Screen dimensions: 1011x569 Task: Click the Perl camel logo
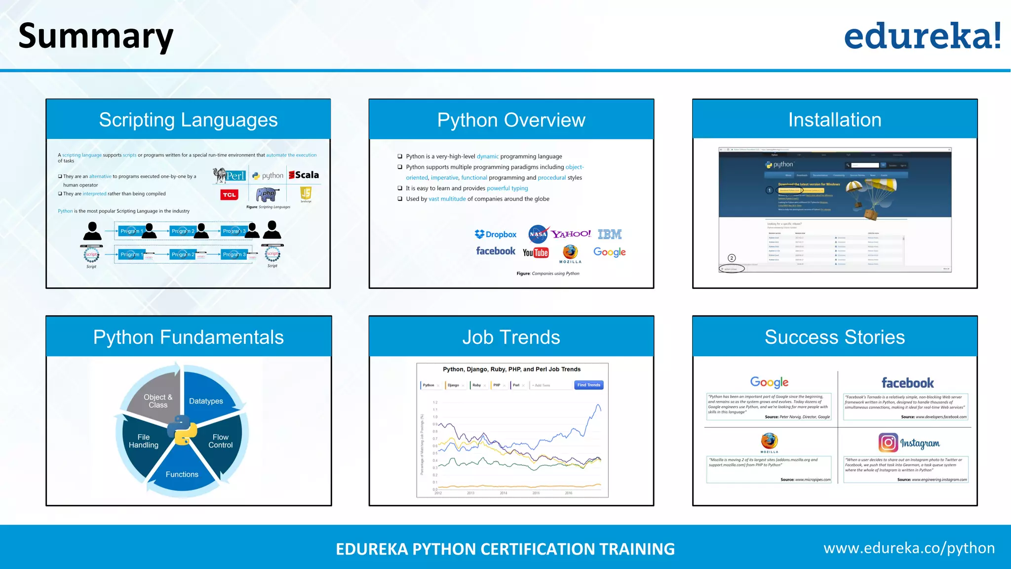click(x=229, y=175)
